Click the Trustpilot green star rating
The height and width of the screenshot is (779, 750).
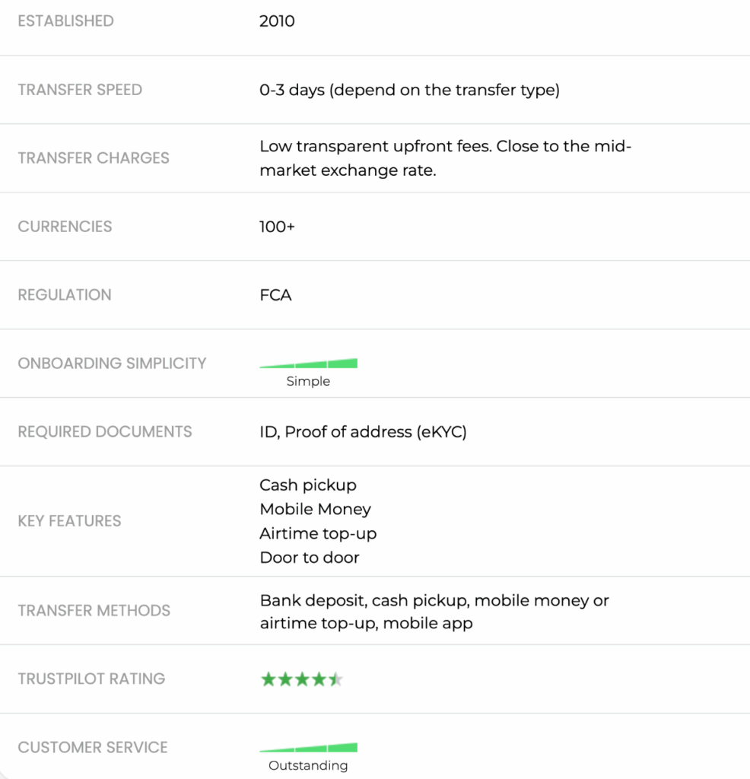point(301,679)
